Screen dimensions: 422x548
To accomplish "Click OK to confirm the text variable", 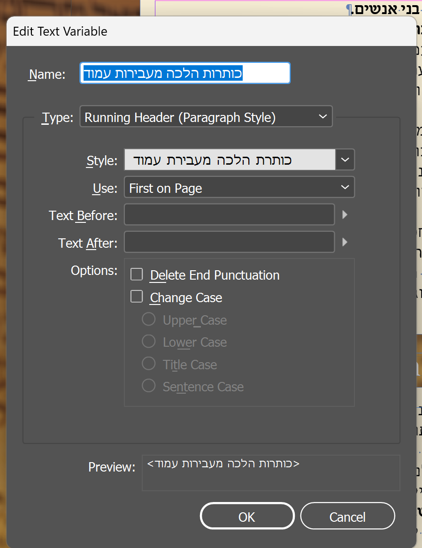I will 247,516.
